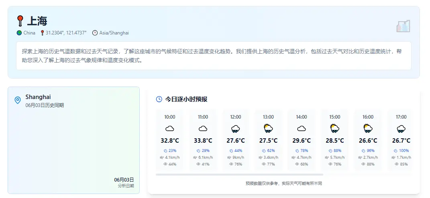Click the China country label
The image size is (430, 198).
point(29,33)
